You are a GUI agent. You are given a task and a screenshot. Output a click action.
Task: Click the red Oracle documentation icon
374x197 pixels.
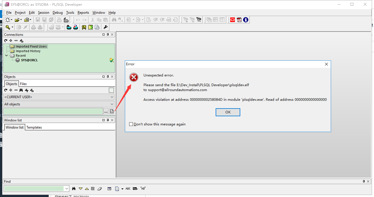point(232,20)
